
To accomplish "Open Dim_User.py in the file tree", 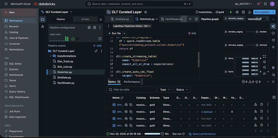I will [x=65, y=67].
